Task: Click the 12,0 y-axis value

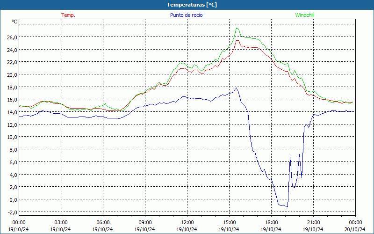Action: tap(13, 124)
